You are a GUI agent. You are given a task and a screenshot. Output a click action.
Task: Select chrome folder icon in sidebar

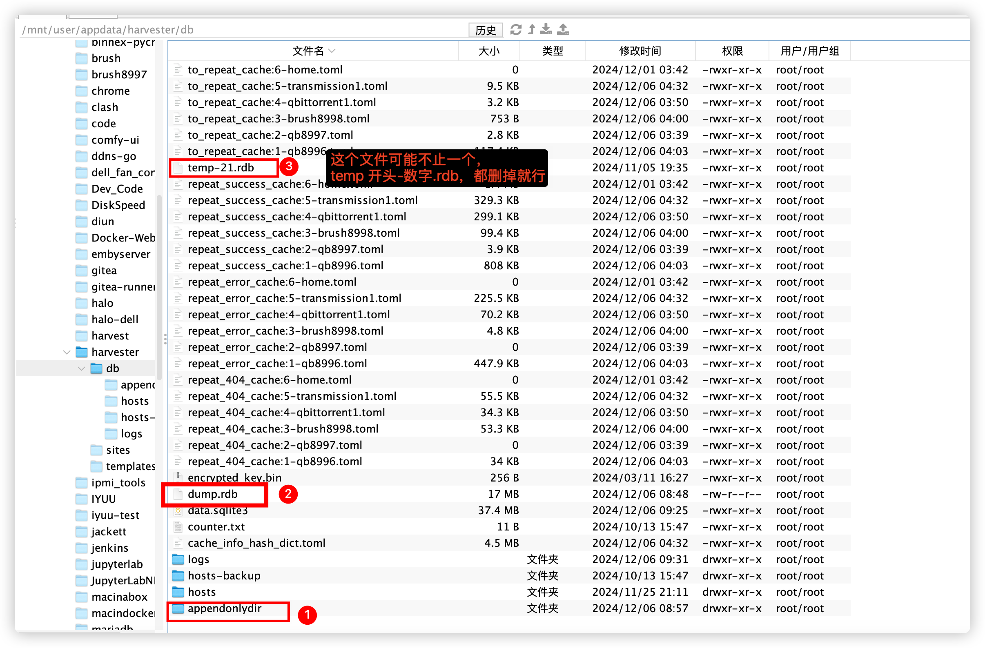tap(82, 91)
